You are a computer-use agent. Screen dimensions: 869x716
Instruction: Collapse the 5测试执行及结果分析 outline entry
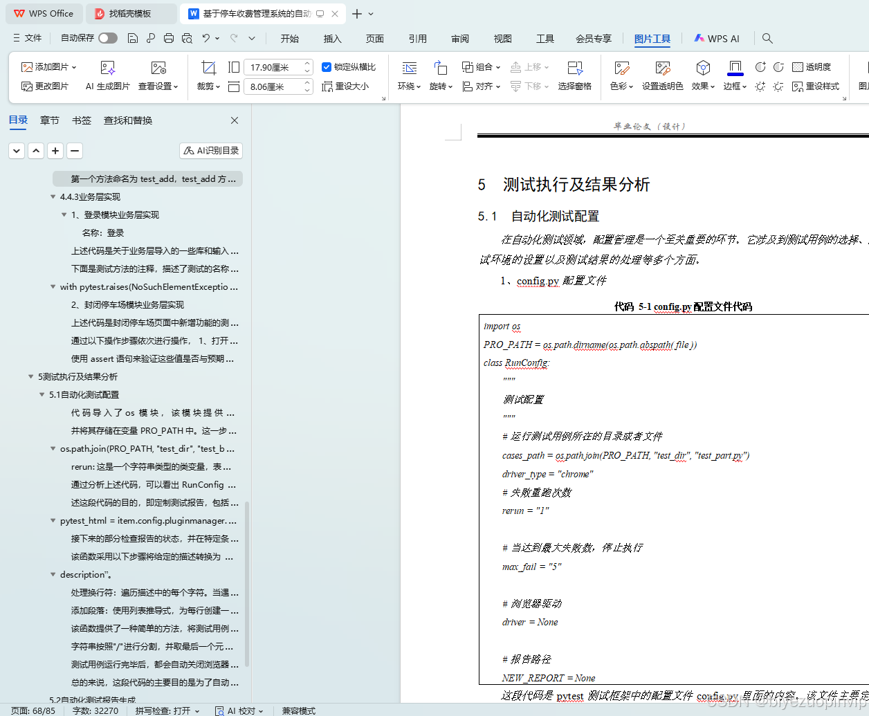(x=30, y=376)
